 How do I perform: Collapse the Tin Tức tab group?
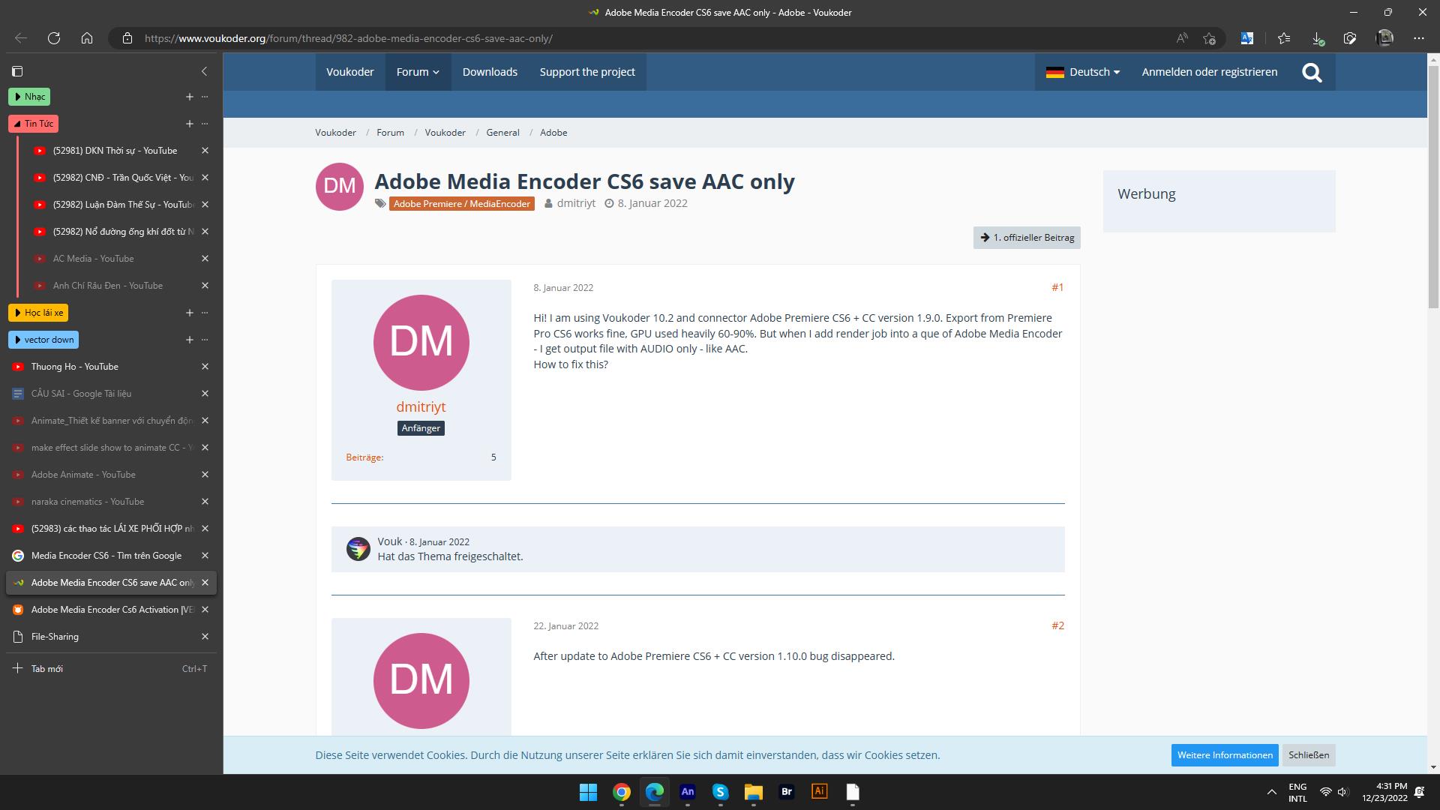pos(33,124)
